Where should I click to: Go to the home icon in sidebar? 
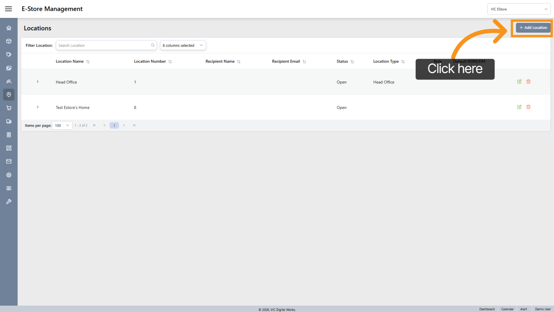(9, 28)
